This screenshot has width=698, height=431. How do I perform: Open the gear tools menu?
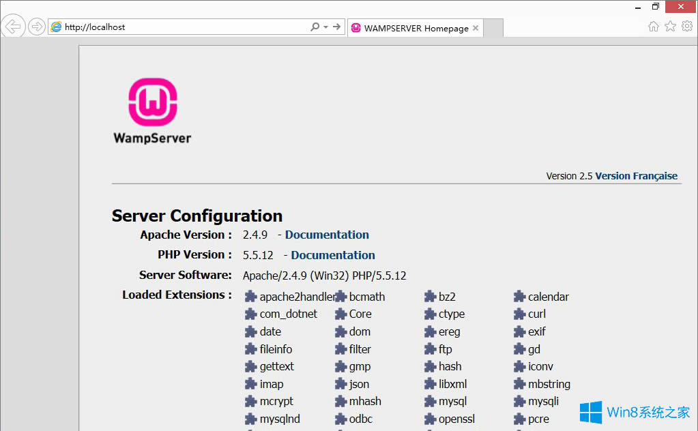(686, 27)
